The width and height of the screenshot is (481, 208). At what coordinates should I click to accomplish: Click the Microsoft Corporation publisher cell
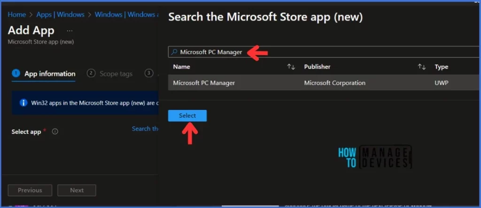click(334, 83)
